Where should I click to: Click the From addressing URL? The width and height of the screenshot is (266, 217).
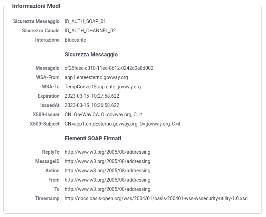point(107,180)
